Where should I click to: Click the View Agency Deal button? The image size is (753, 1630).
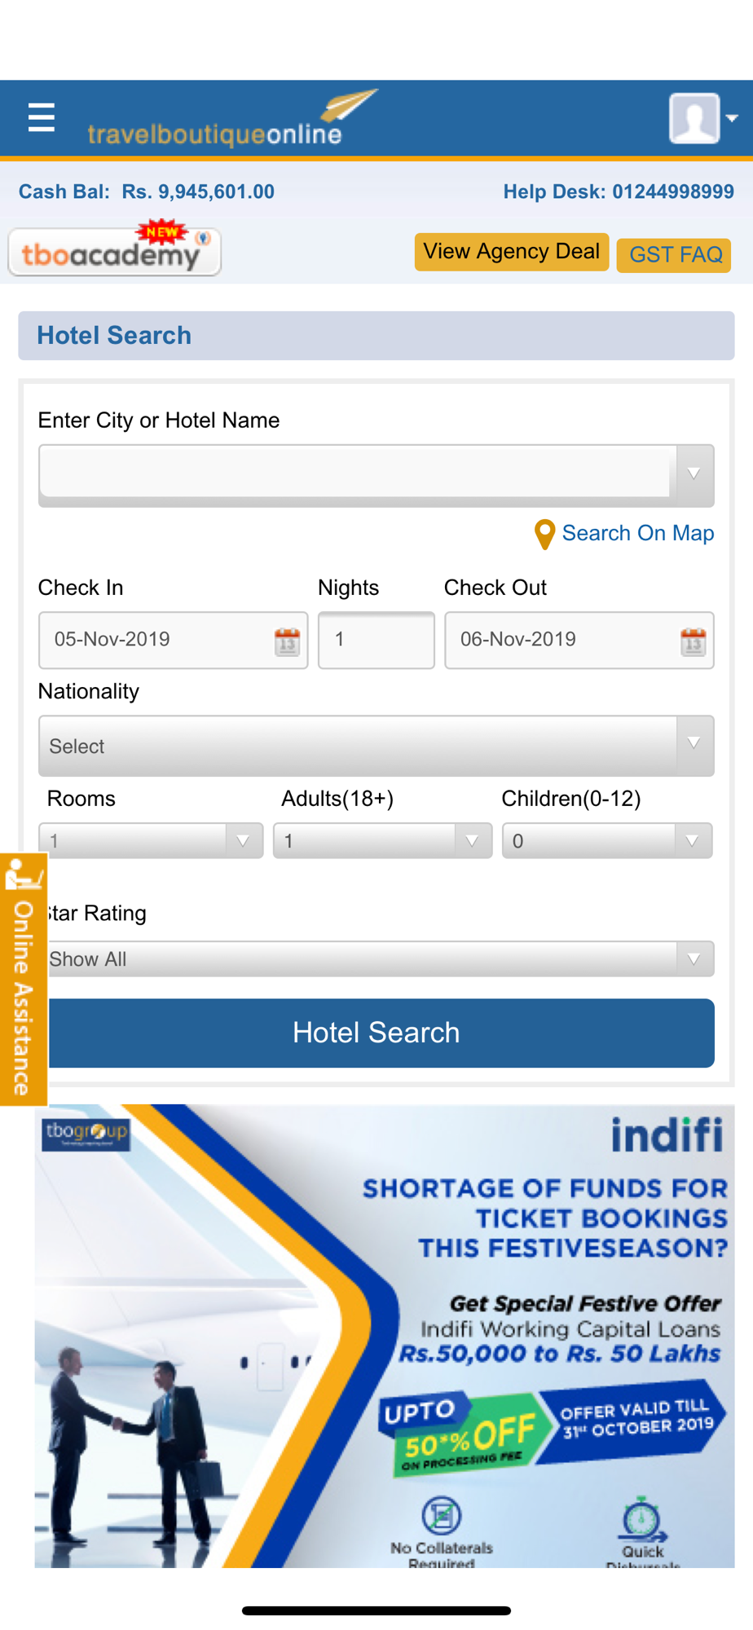(512, 252)
